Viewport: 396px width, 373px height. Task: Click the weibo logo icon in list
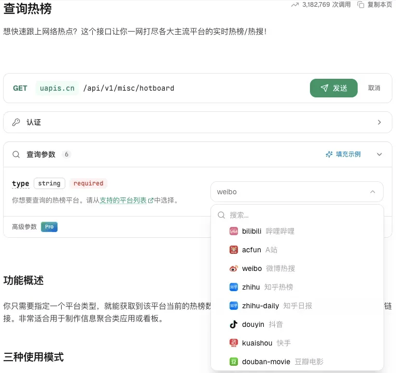click(x=233, y=268)
